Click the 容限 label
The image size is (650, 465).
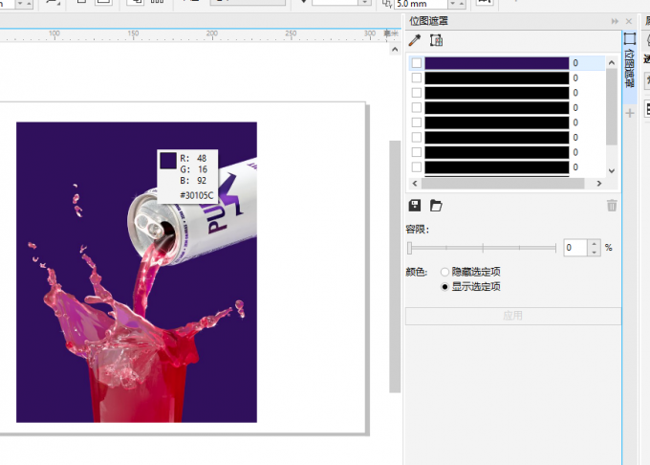417,230
